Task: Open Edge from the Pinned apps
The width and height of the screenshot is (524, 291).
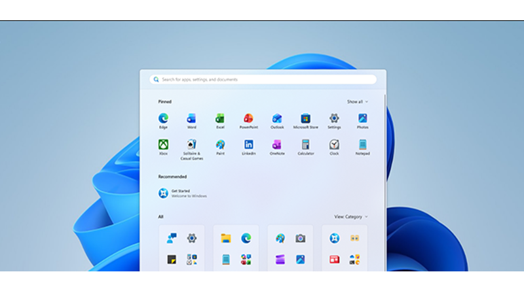Action: point(163,121)
